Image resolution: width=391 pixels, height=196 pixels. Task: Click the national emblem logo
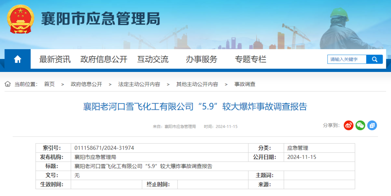[x=20, y=19]
